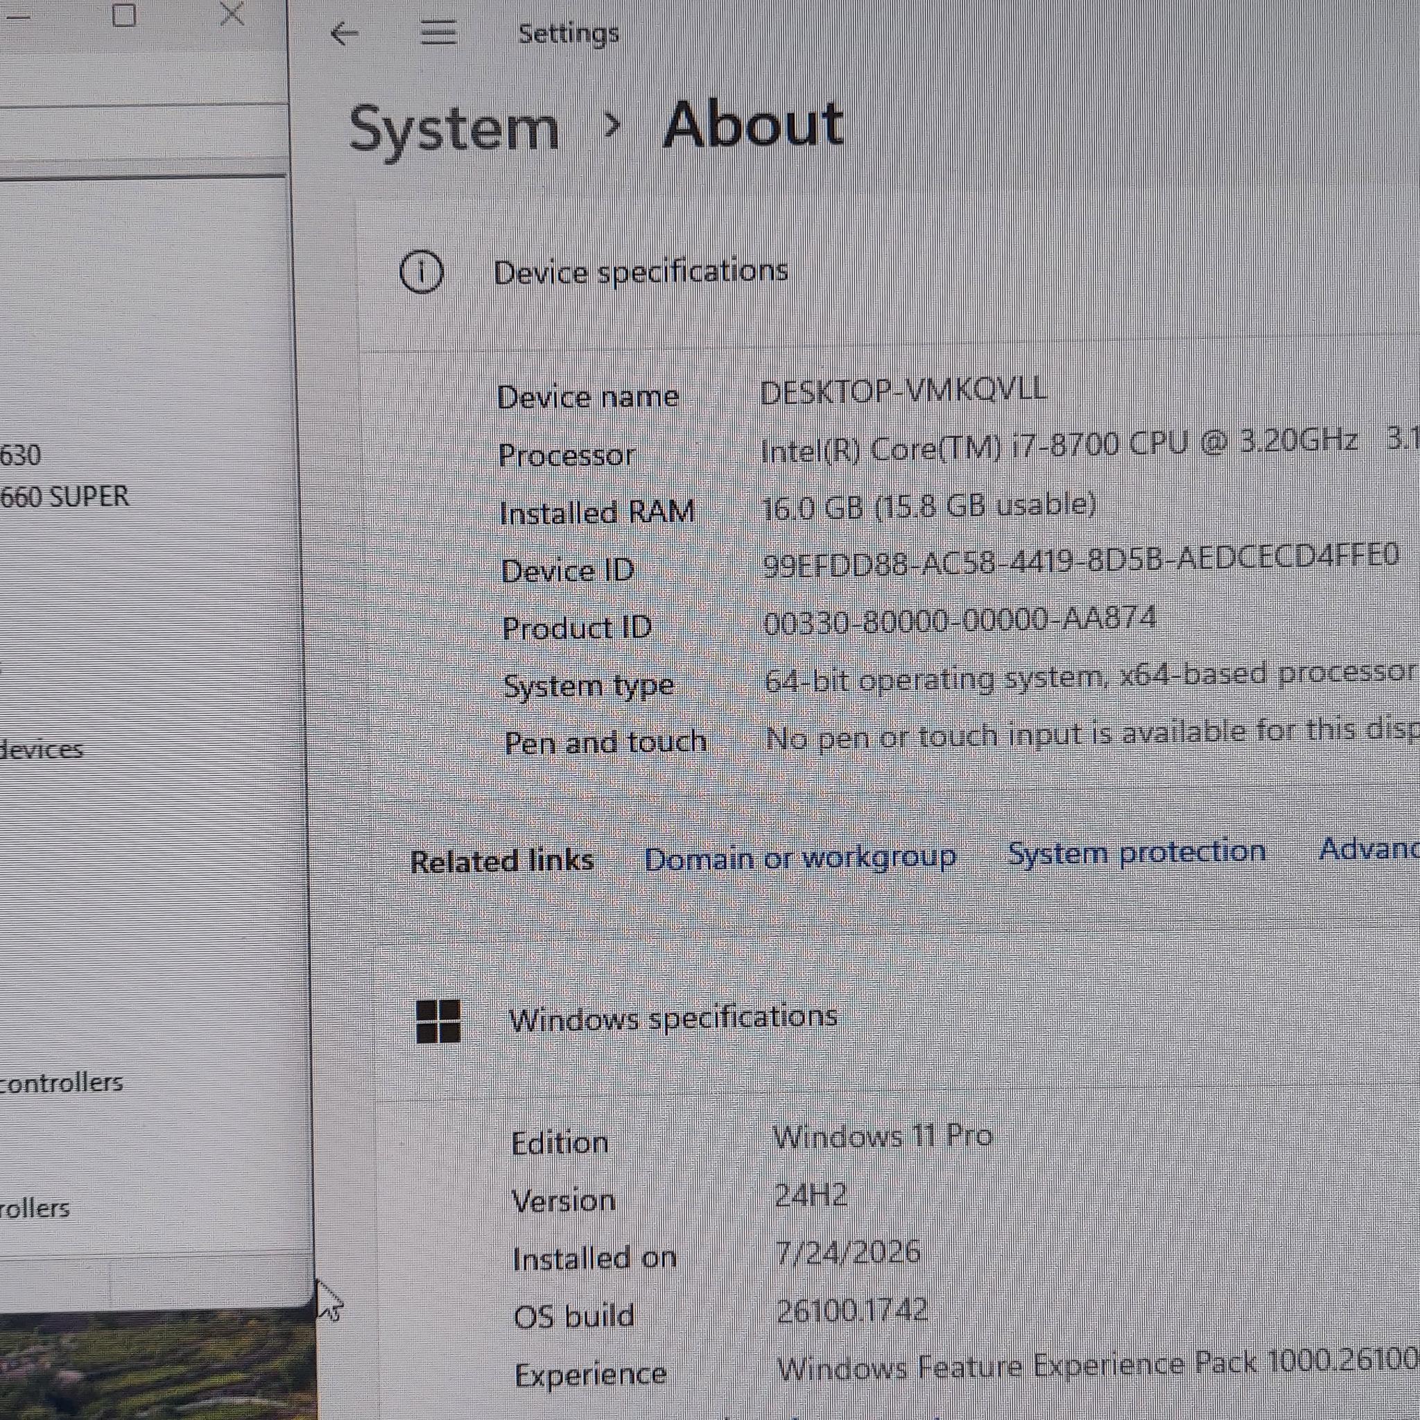Viewport: 1420px width, 1420px height.
Task: Click the Device specifications info icon
Action: (421, 272)
